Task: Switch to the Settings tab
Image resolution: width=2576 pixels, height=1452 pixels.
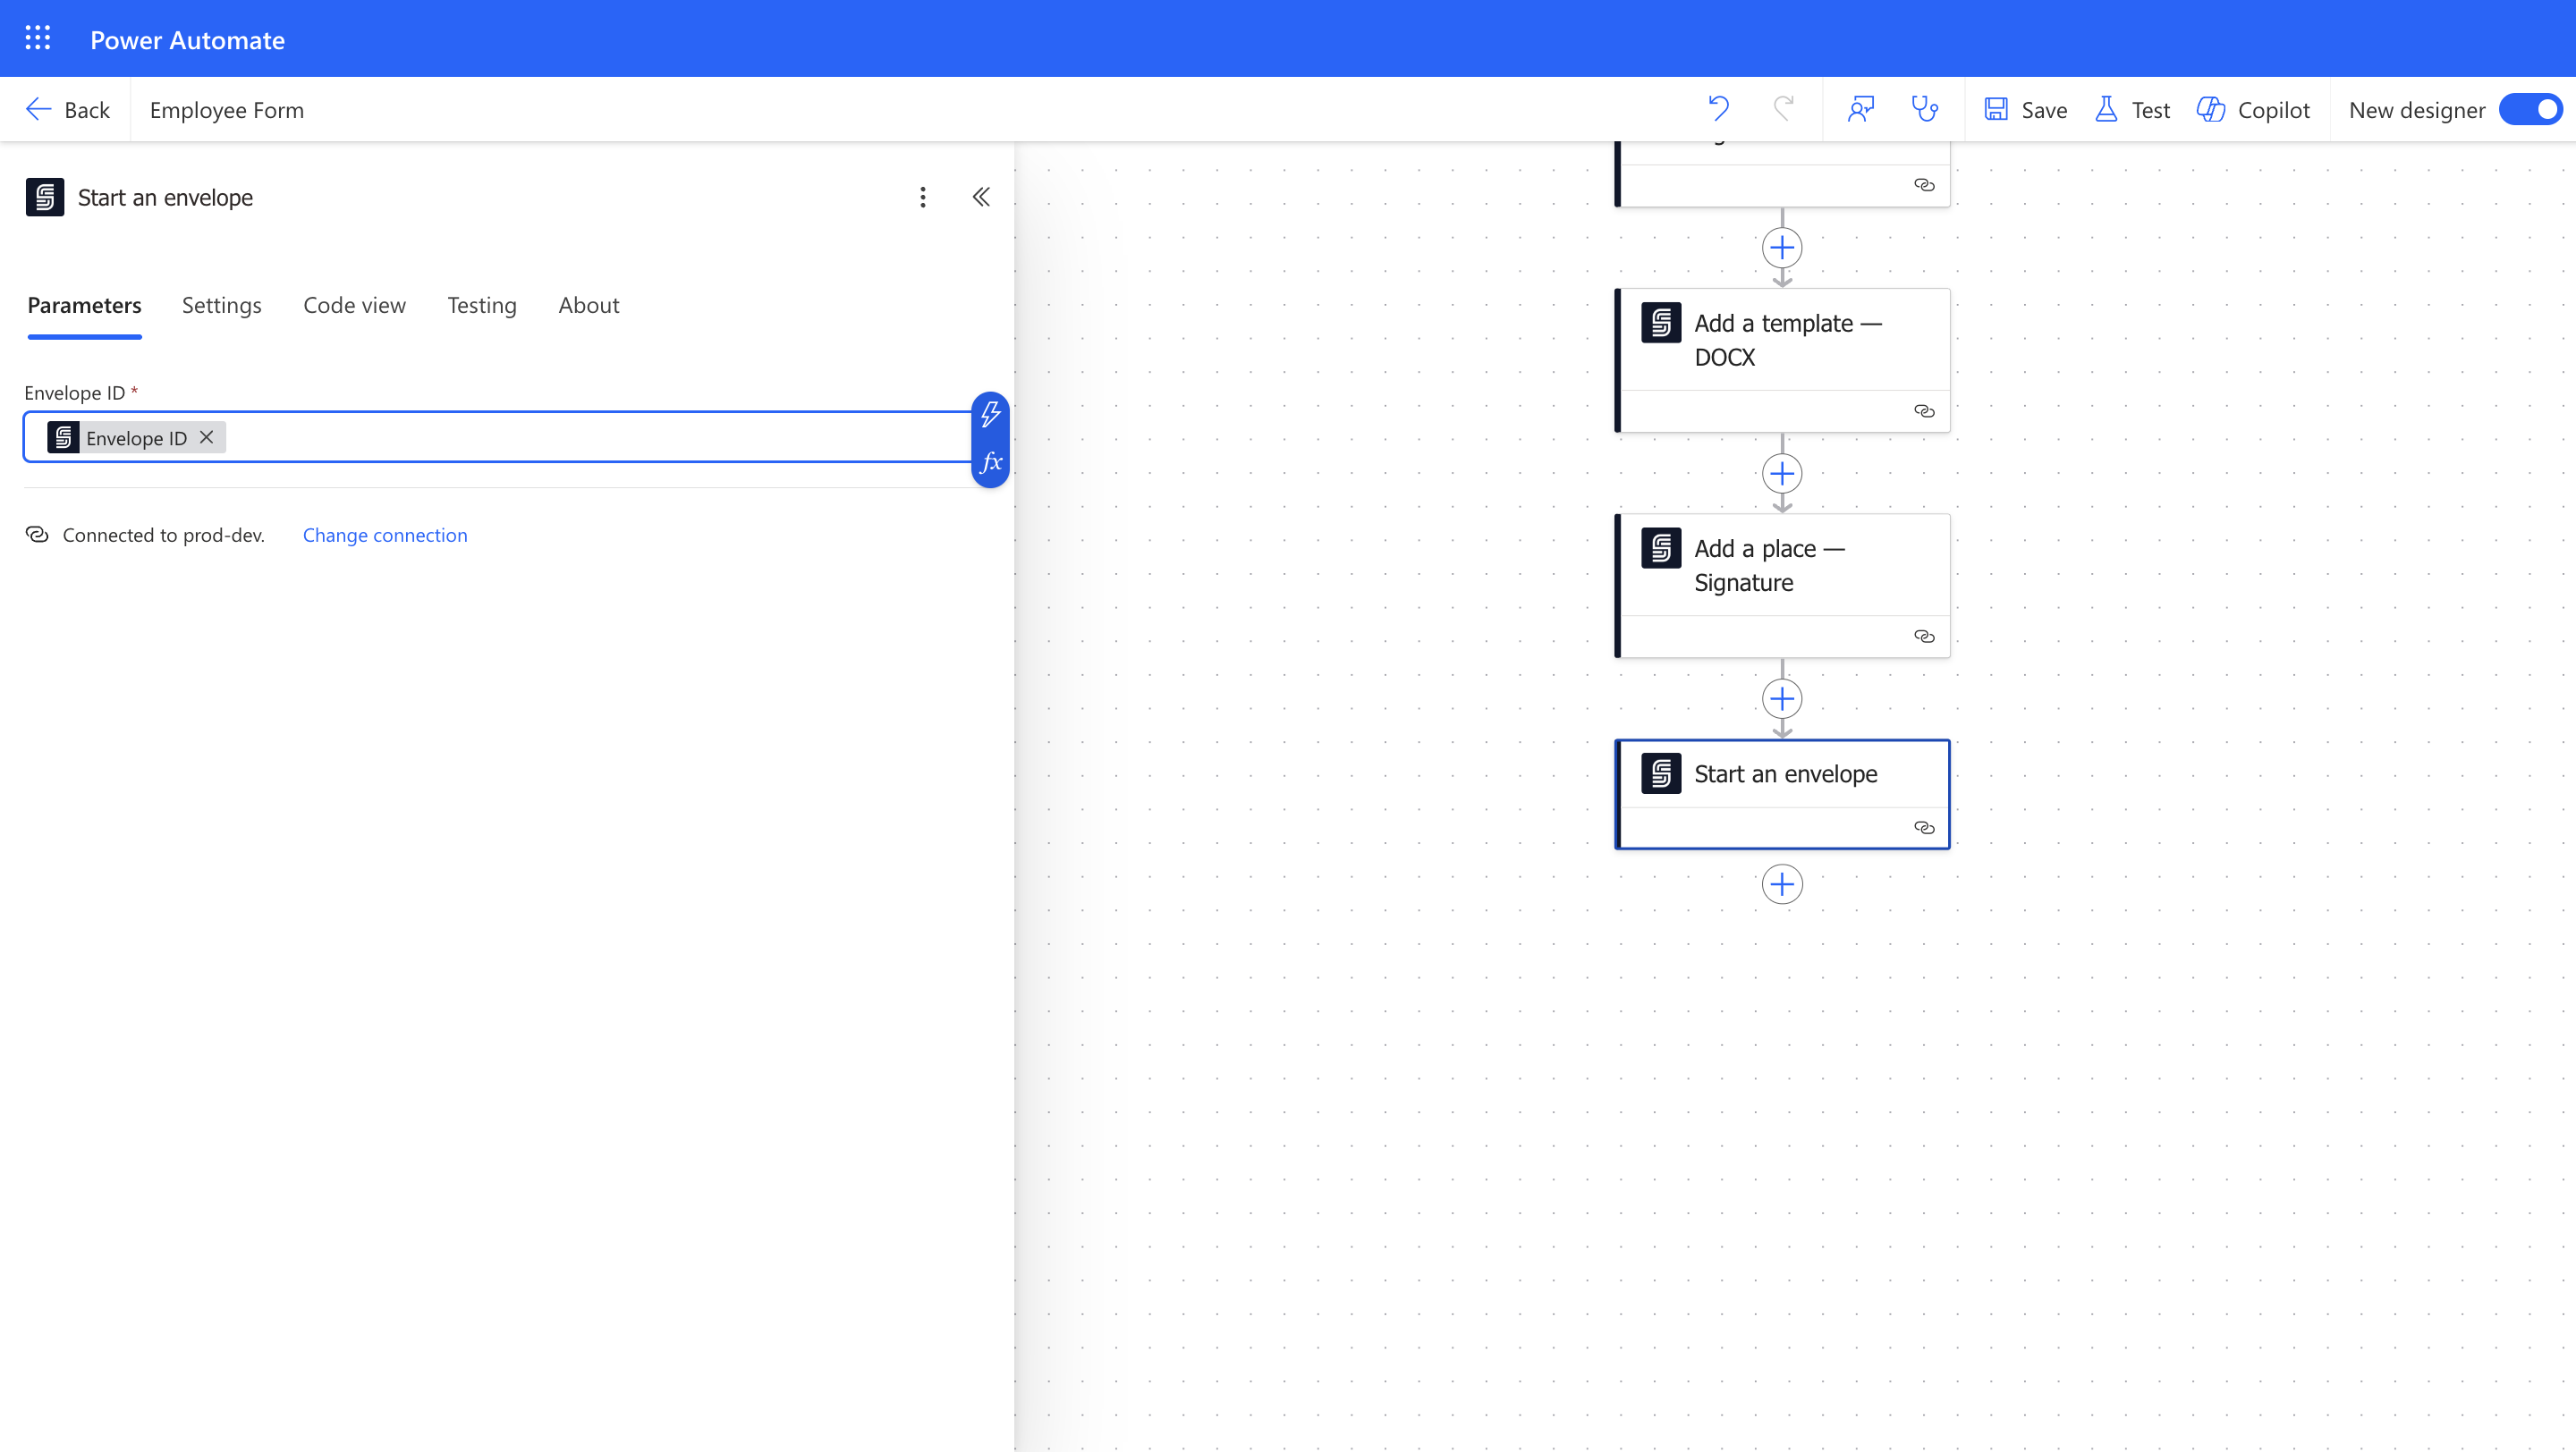Action: [x=221, y=306]
